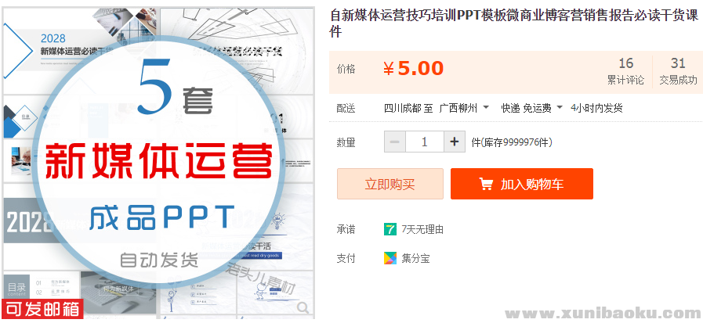703x323 pixels.
Task: Click the colorful 集分宝 payment icon
Action: [390, 258]
